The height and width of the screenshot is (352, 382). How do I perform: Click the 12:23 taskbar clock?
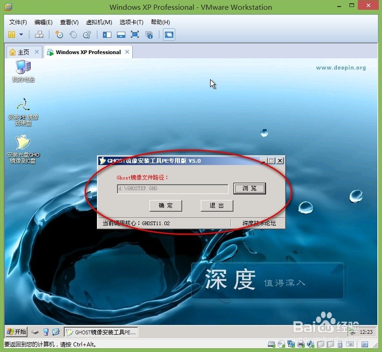coord(366,332)
